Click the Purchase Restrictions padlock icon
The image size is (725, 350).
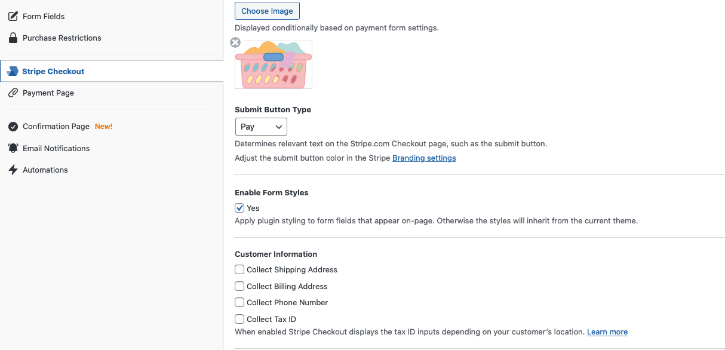(x=13, y=38)
